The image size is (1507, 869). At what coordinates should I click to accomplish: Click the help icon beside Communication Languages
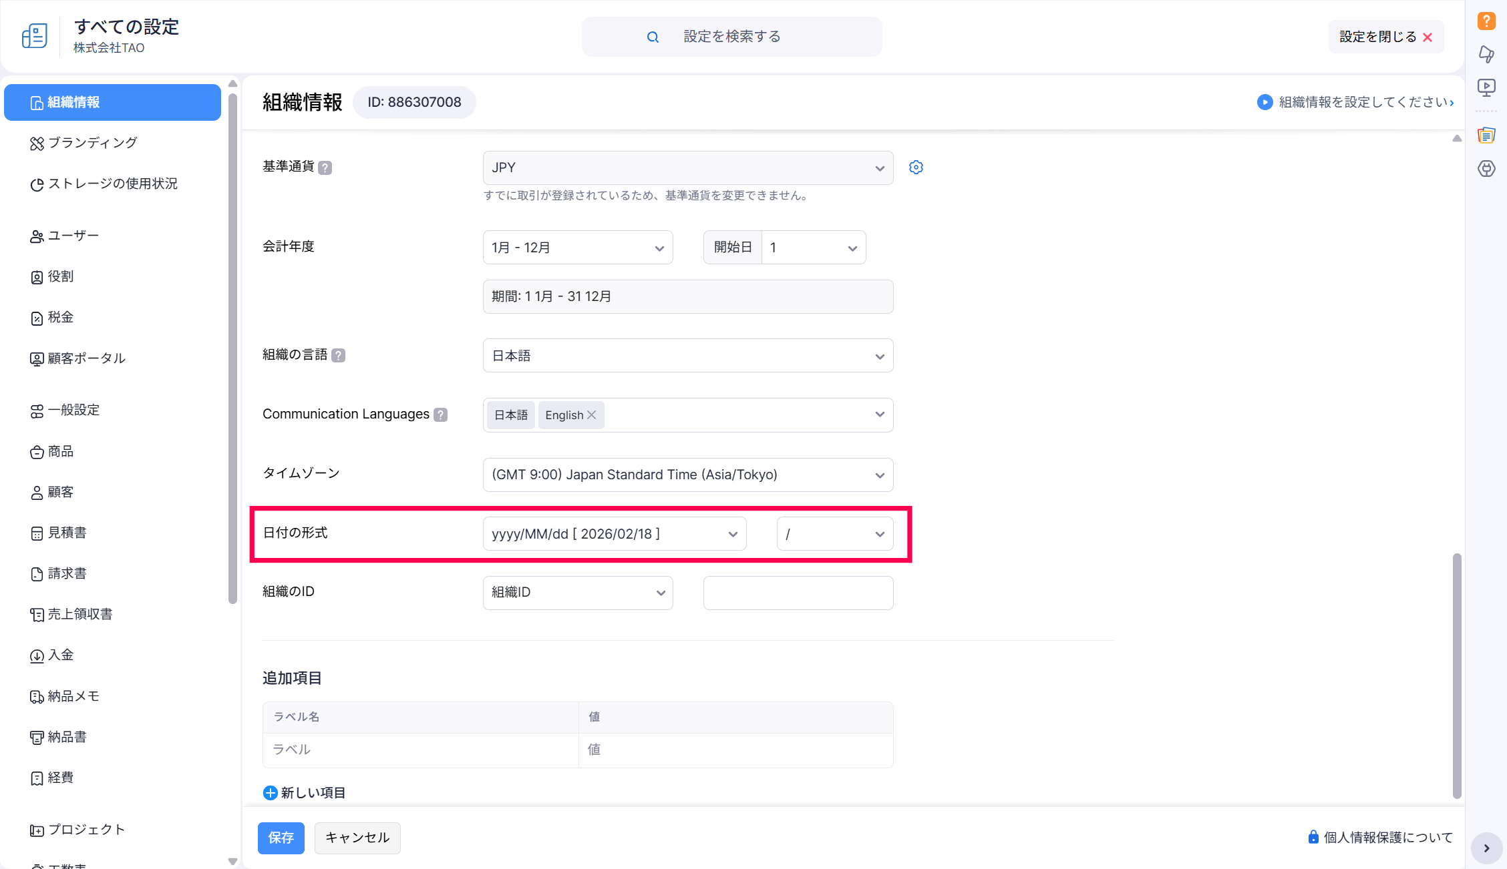click(440, 414)
